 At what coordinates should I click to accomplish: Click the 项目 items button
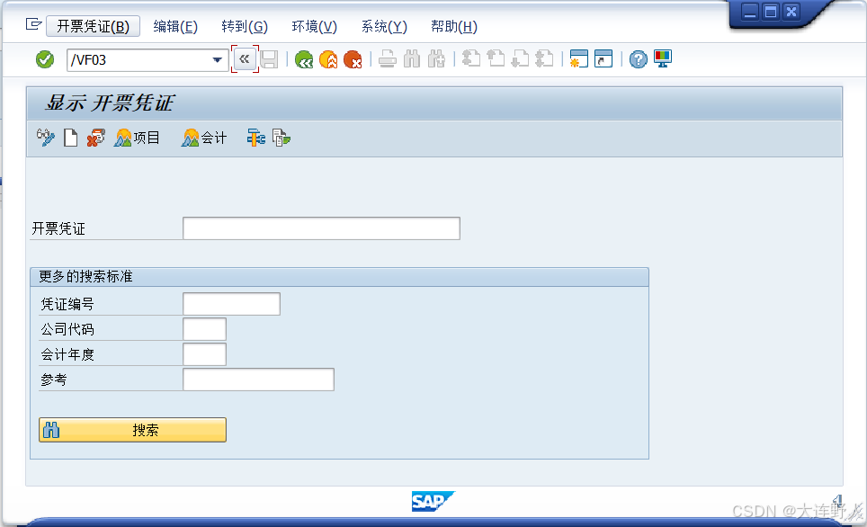[x=137, y=138]
